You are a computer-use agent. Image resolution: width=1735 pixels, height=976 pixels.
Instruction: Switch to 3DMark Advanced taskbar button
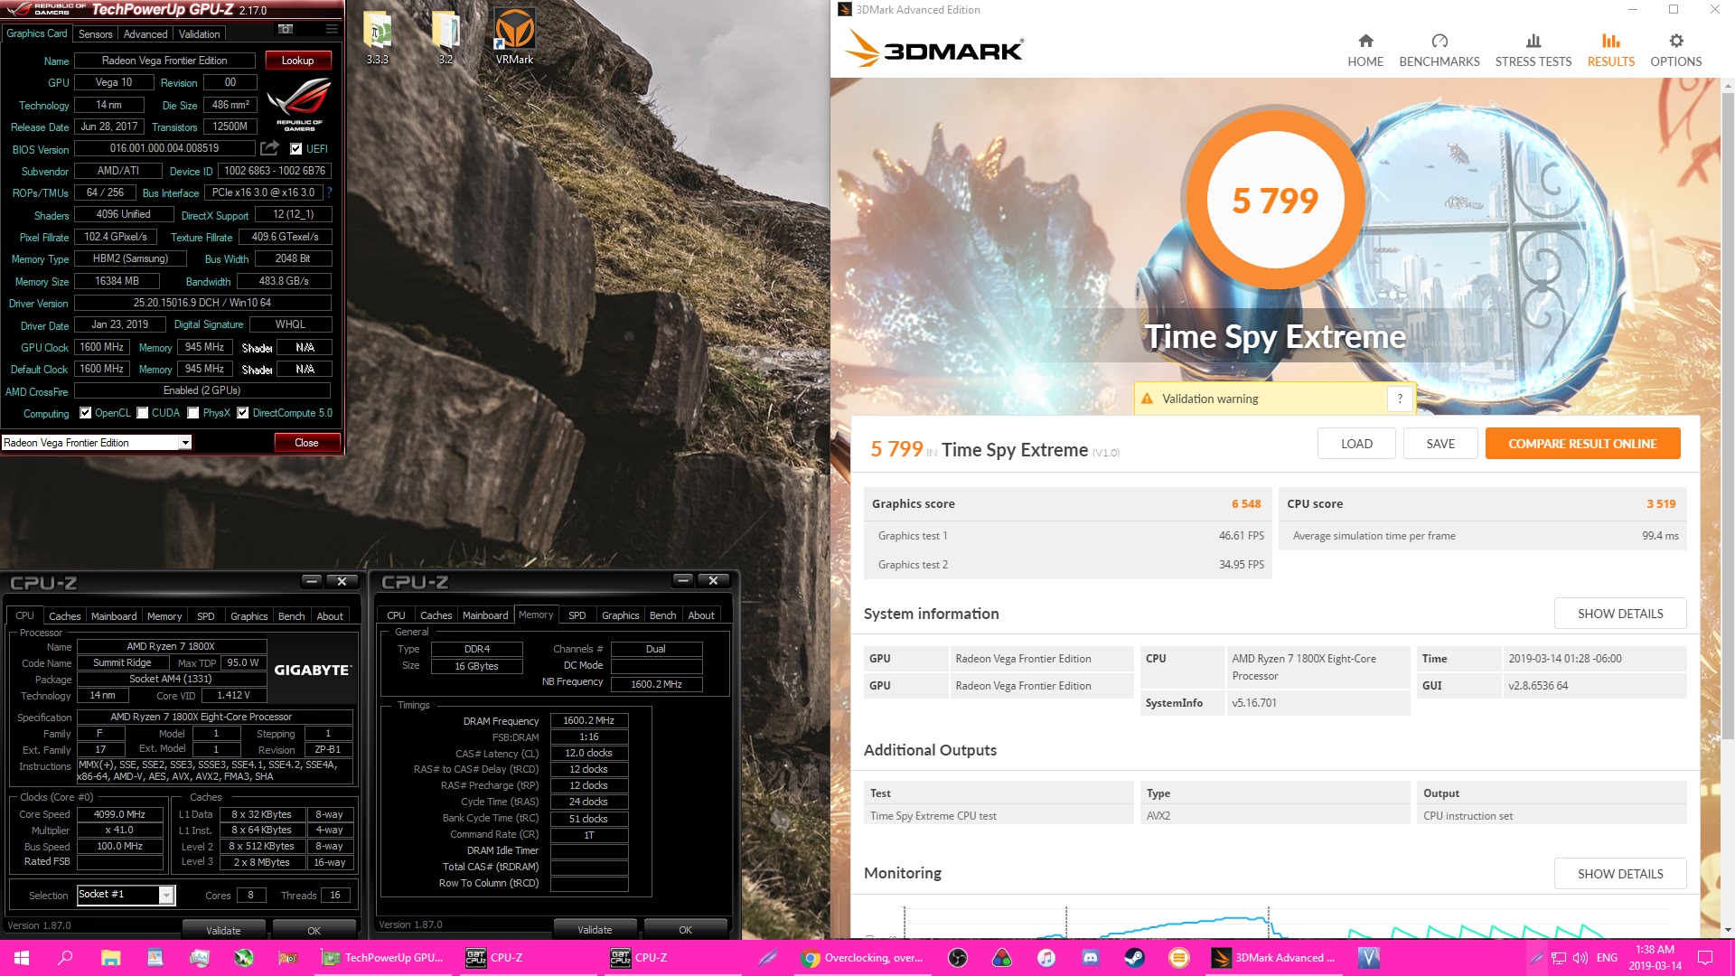(1274, 958)
